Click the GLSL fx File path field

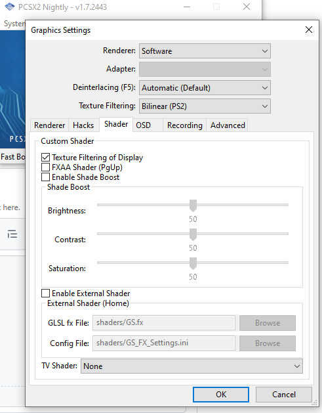164,322
